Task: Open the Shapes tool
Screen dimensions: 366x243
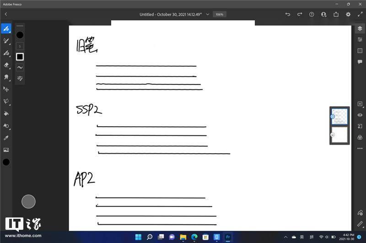Action: pyautogui.click(x=6, y=126)
